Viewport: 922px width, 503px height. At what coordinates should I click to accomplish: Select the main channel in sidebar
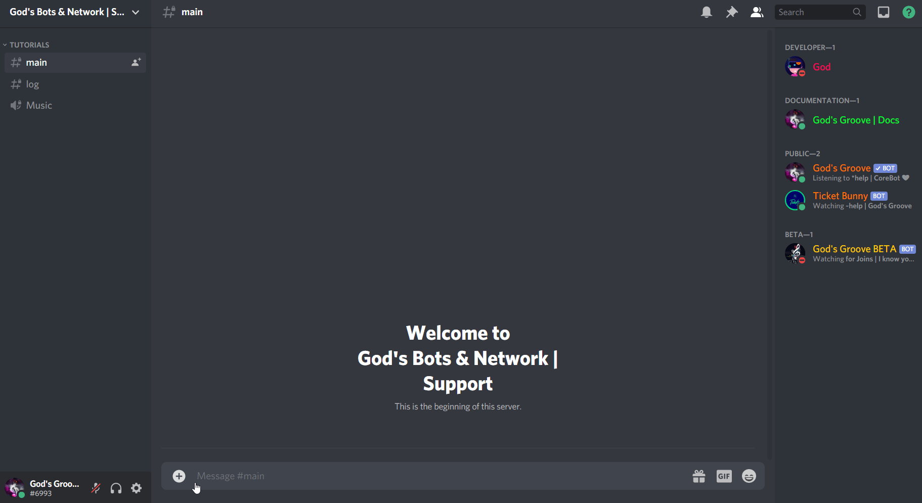(x=75, y=63)
